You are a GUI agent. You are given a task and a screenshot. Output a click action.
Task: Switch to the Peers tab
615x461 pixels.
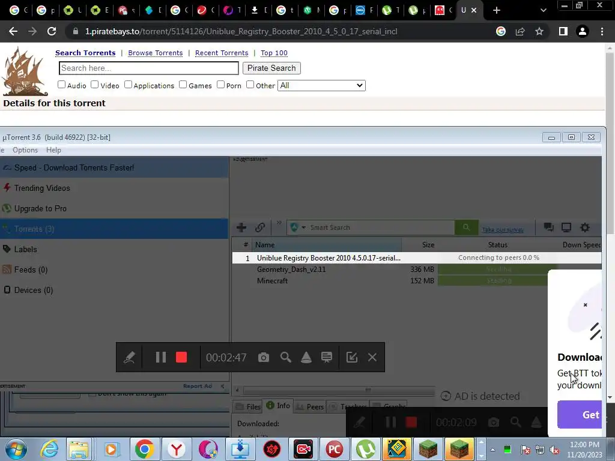tap(310, 406)
